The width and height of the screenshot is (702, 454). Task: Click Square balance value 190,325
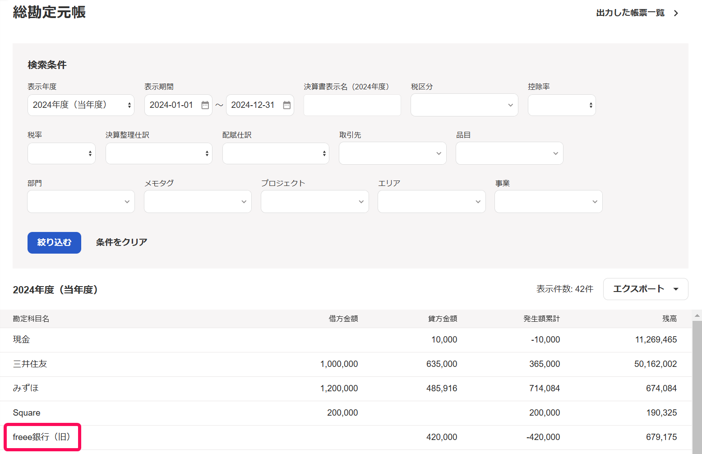tap(661, 413)
